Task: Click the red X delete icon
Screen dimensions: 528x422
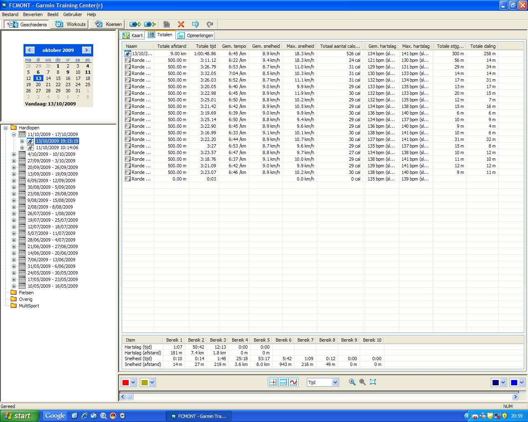Action: [181, 24]
